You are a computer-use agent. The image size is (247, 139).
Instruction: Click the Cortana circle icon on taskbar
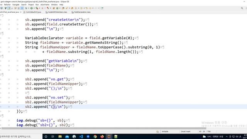(46, 136)
